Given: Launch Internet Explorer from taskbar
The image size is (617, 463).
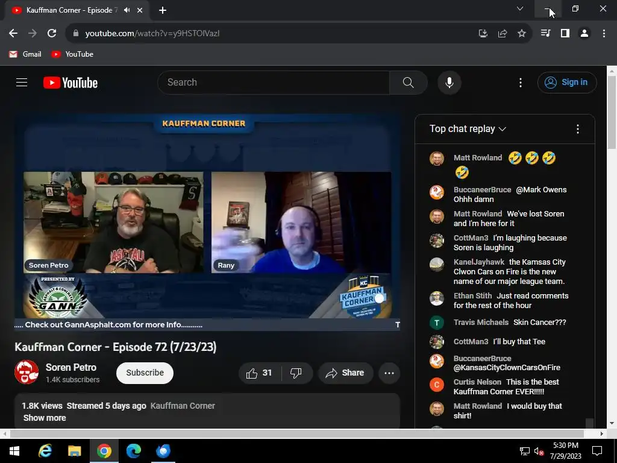Looking at the screenshot, I should (45, 451).
